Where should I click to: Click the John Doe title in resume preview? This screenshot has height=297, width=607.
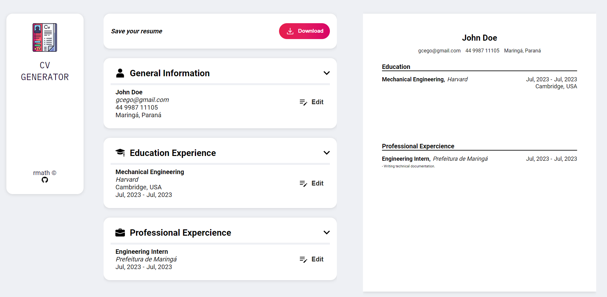tap(480, 38)
